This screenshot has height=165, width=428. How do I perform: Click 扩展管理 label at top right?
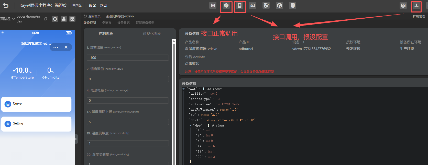pyautogui.click(x=419, y=16)
